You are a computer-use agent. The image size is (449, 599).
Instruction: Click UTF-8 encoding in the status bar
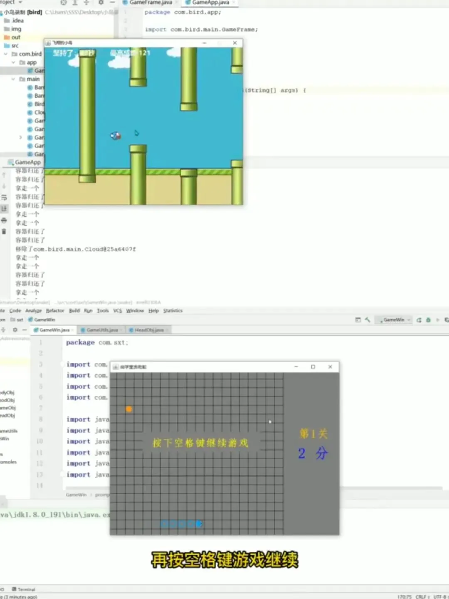440,597
